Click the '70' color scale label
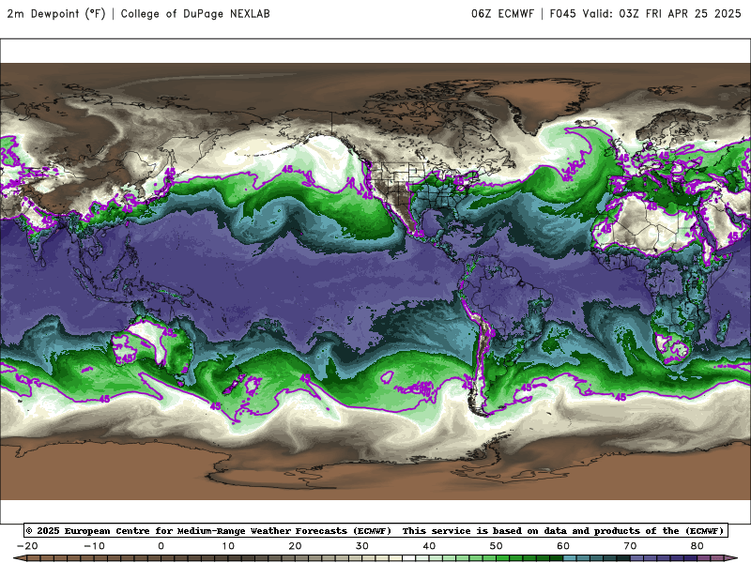Screen dimensions: 751x563 [x=630, y=546]
